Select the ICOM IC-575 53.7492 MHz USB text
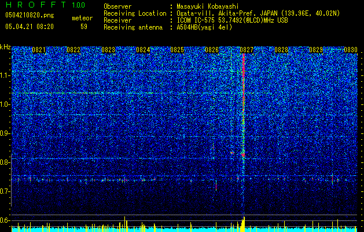The width and height of the screenshot is (364, 232). point(232,20)
